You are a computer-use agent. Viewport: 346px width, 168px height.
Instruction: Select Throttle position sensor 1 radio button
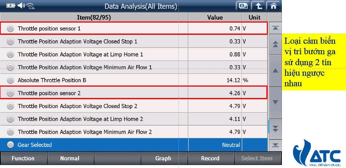click(x=10, y=28)
